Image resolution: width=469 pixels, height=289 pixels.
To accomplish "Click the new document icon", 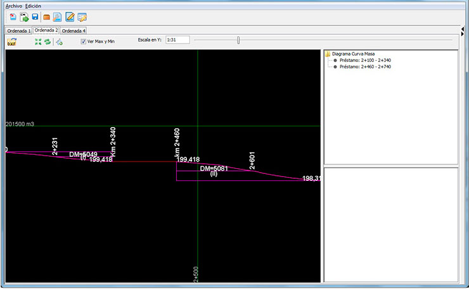I will point(13,17).
